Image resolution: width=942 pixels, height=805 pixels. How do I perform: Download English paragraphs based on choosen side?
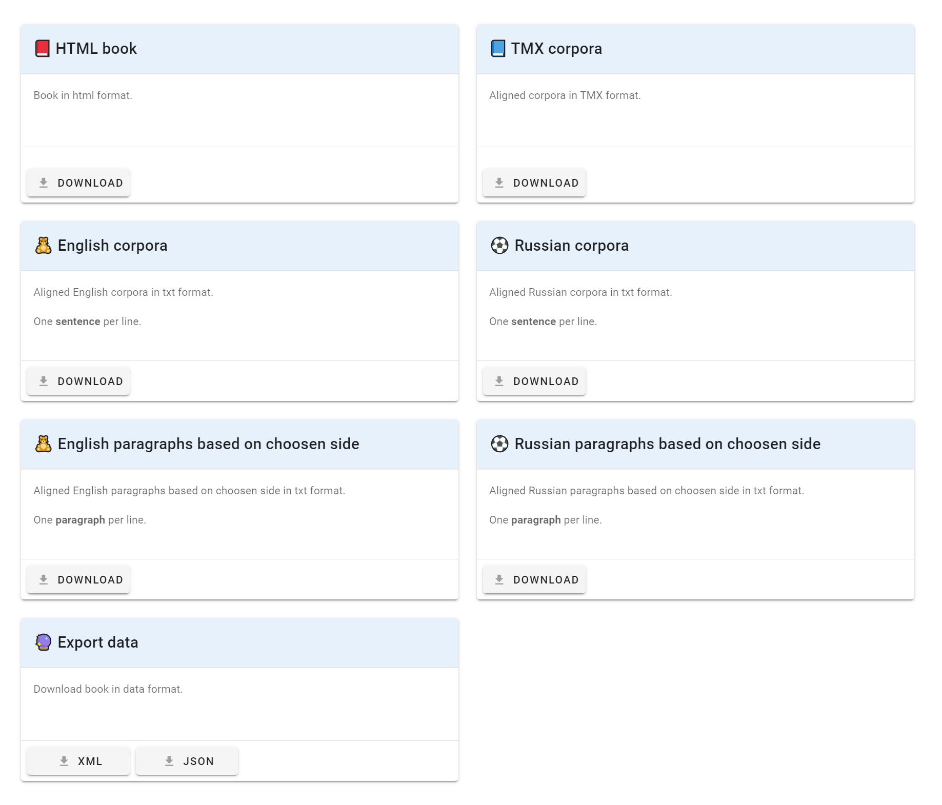tap(78, 580)
